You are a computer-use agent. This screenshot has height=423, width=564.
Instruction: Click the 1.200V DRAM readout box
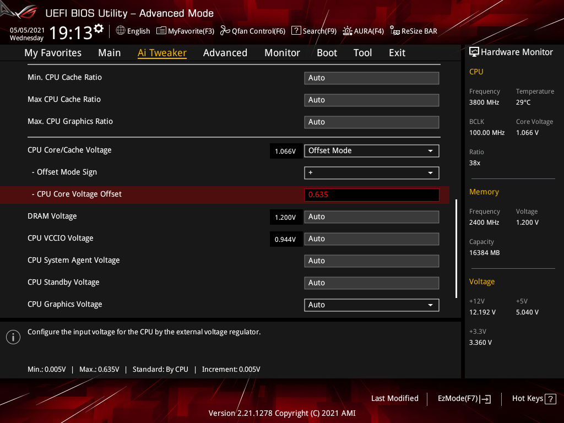point(285,217)
